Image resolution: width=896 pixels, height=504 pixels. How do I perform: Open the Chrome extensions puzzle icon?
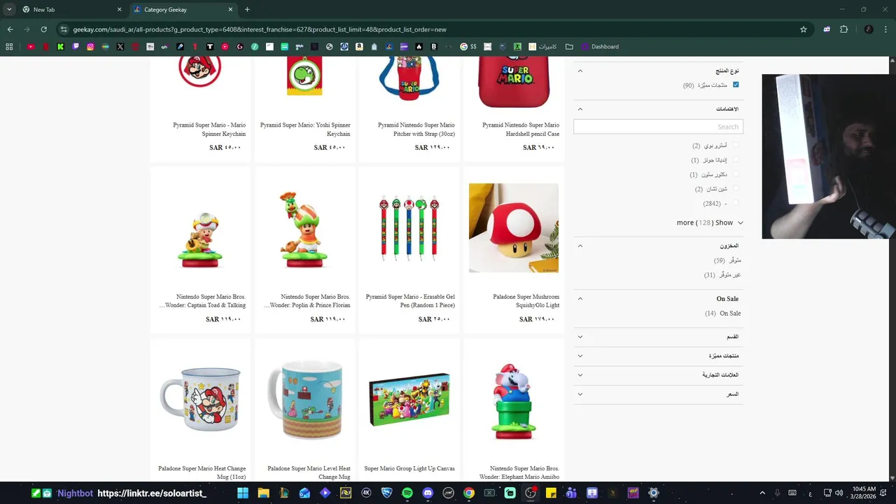tap(843, 29)
